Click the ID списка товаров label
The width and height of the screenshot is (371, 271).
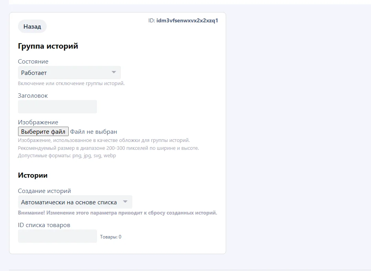tap(44, 225)
